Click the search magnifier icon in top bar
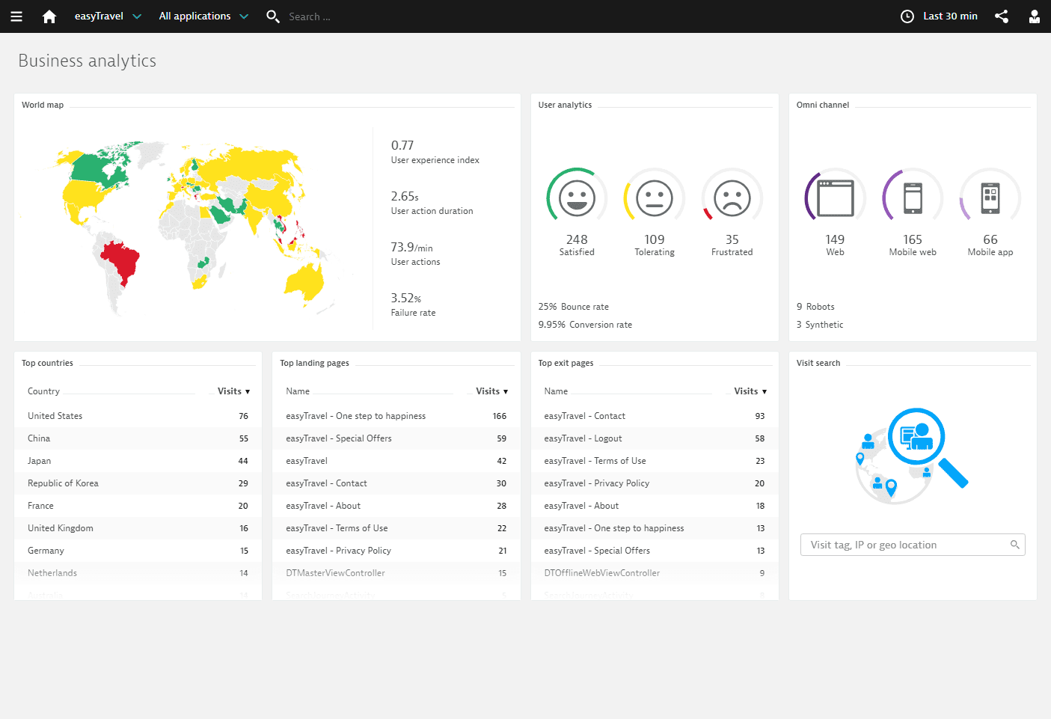Screen dimensions: 1051x719 (273, 16)
